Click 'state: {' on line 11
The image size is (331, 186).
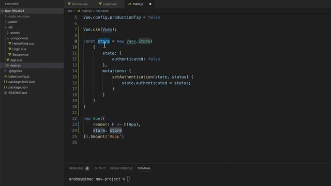(x=112, y=53)
